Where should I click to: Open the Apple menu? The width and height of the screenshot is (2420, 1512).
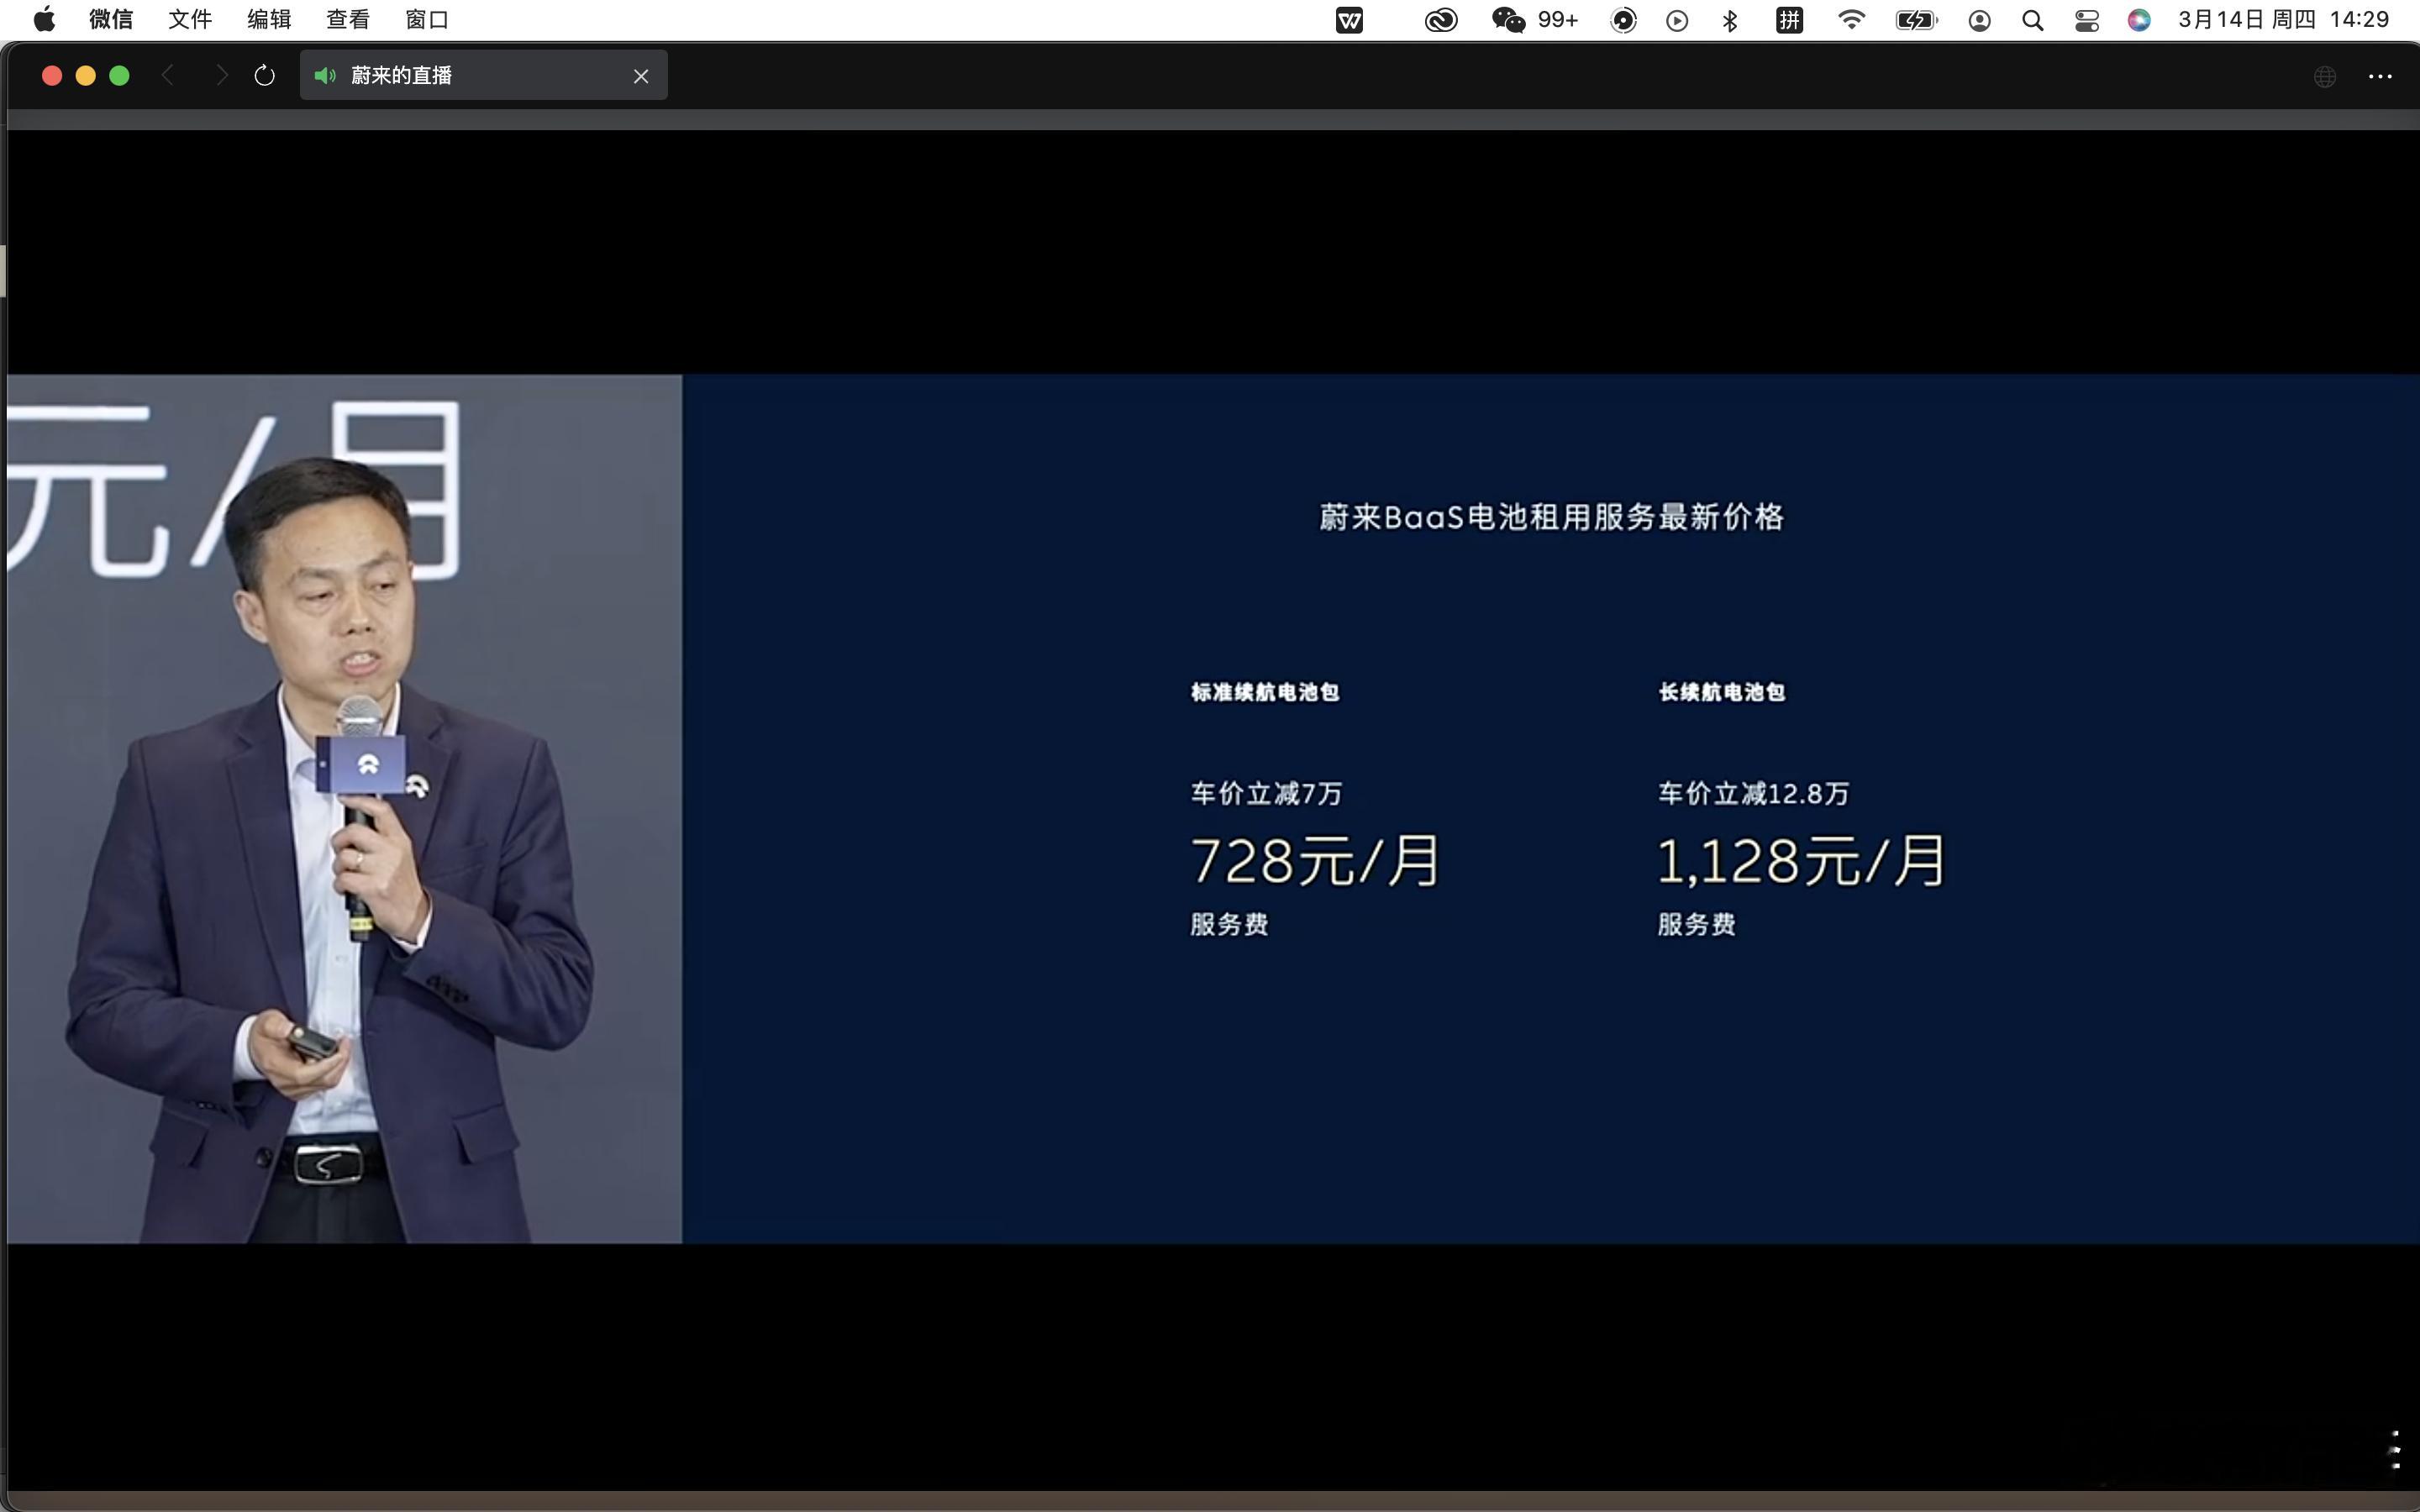click(44, 19)
